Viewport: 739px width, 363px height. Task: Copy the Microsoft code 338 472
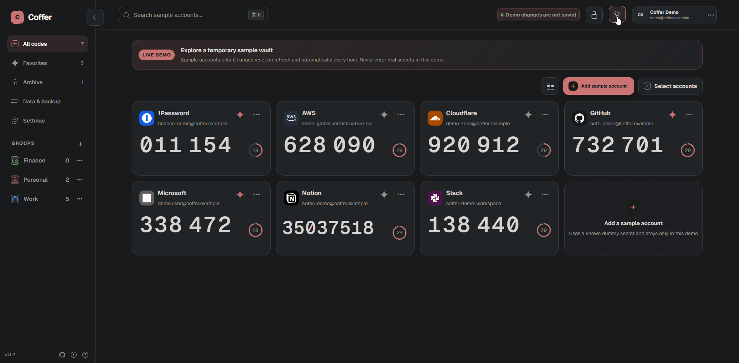(186, 225)
